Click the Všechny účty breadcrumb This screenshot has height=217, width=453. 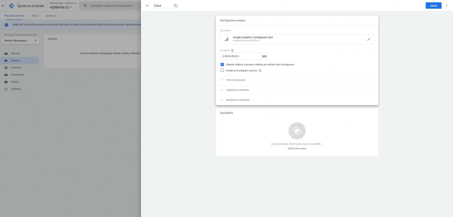click(56, 3)
